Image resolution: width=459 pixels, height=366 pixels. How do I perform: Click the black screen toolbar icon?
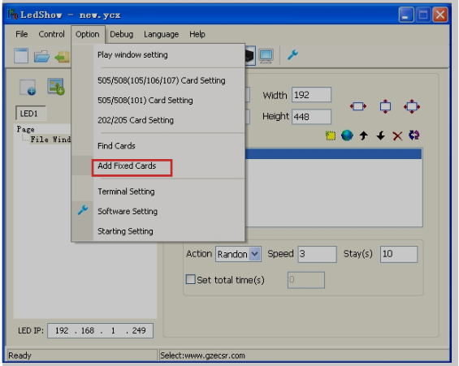(250, 55)
